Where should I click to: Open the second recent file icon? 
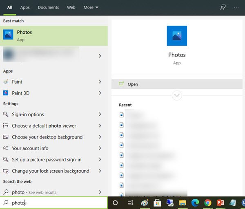tap(122, 125)
